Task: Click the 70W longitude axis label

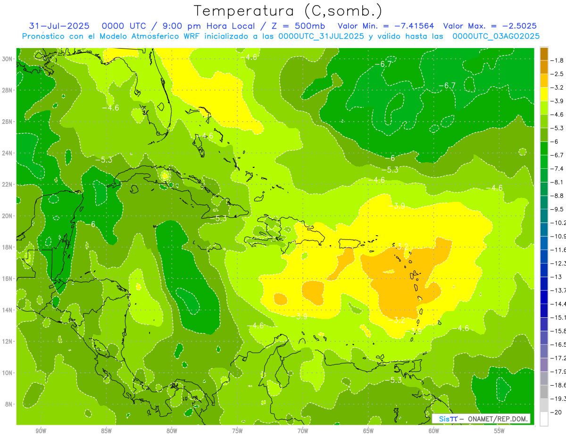Action: point(303,431)
